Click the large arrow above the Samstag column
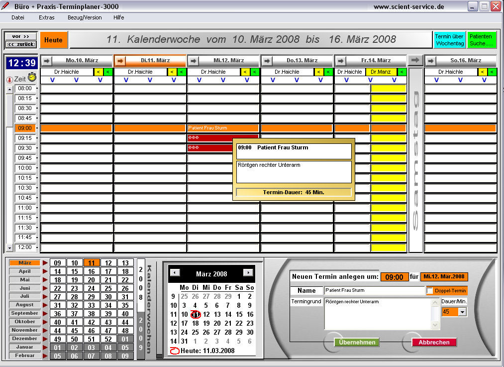 415,60
